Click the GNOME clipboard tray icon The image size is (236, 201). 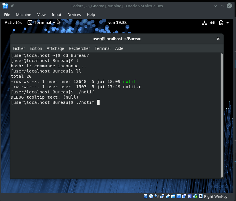(x=221, y=23)
